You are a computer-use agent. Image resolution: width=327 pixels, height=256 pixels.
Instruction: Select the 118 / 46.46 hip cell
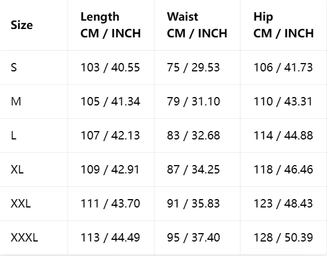[283, 170]
